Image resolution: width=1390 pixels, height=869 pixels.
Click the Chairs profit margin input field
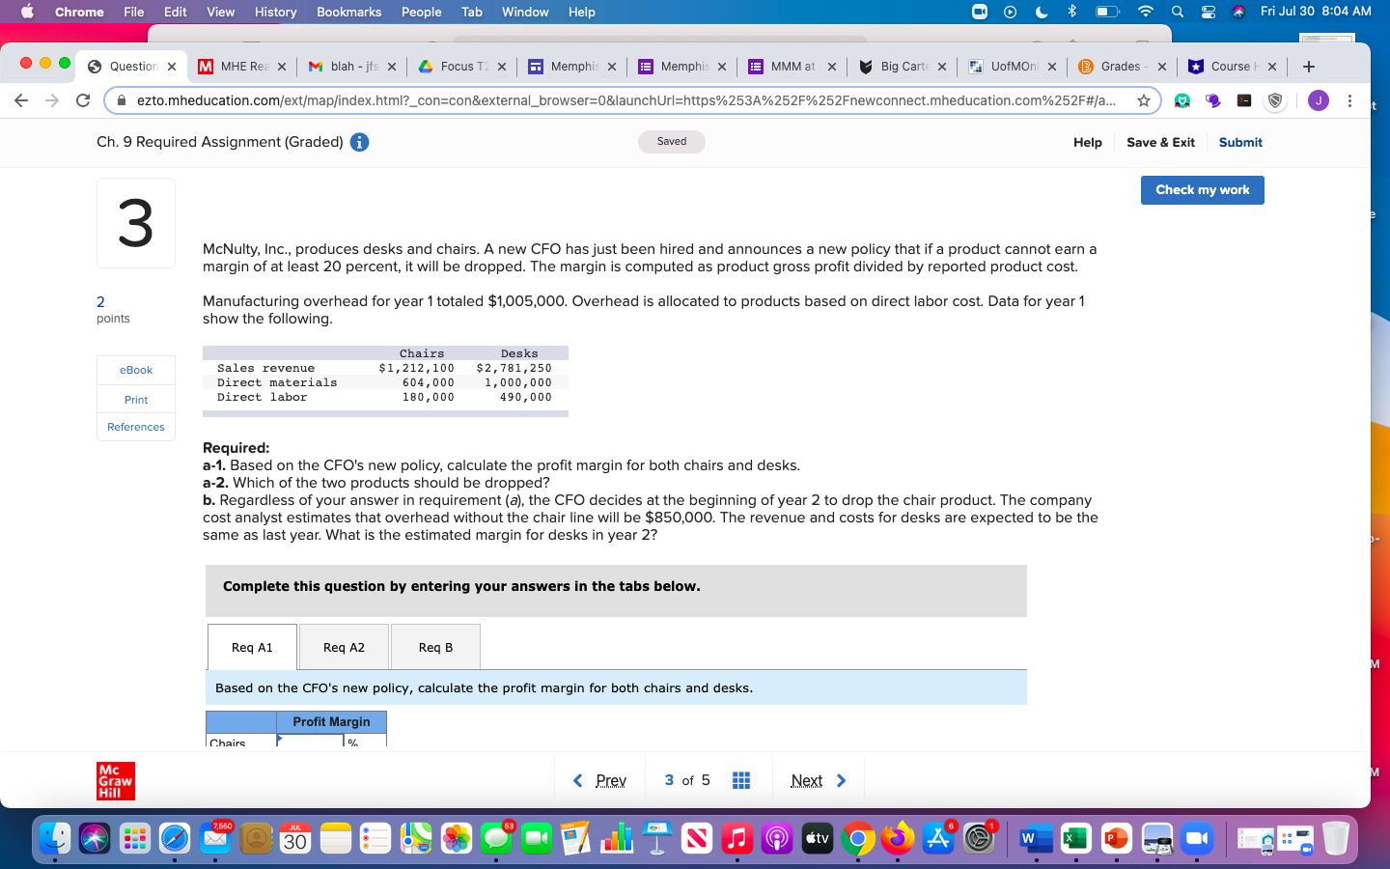pos(309,743)
